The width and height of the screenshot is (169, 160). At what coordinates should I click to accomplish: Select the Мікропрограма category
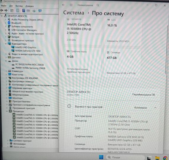point(20,95)
